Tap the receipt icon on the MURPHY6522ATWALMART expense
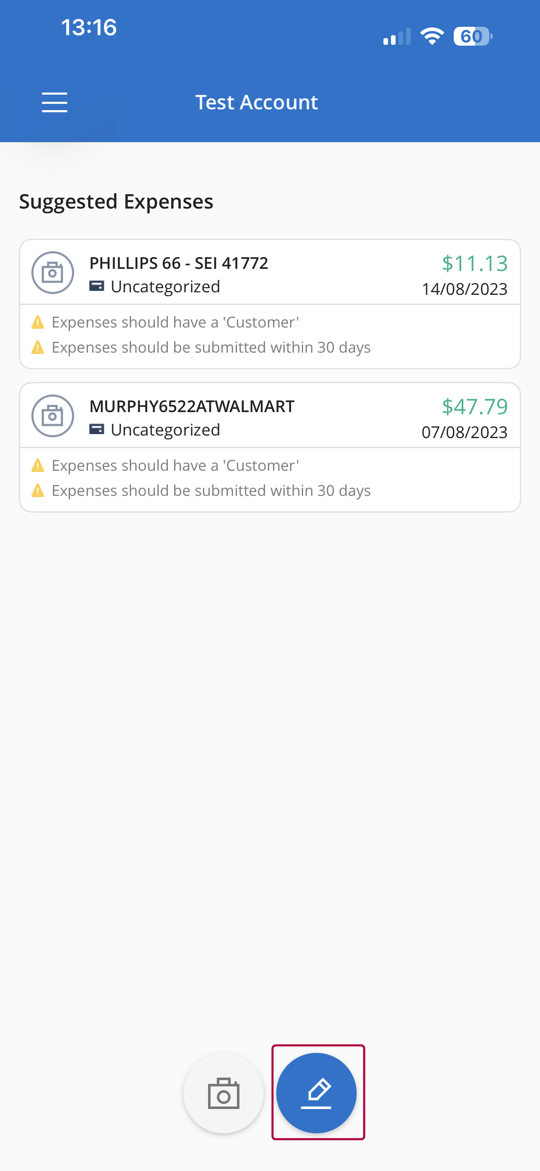Viewport: 540px width, 1171px height. pos(53,416)
